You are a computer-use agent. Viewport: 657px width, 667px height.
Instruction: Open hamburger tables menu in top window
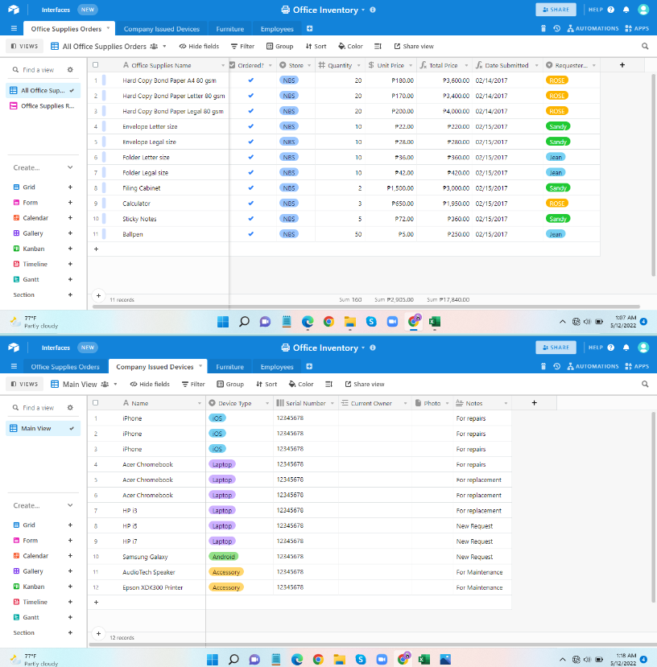14,28
